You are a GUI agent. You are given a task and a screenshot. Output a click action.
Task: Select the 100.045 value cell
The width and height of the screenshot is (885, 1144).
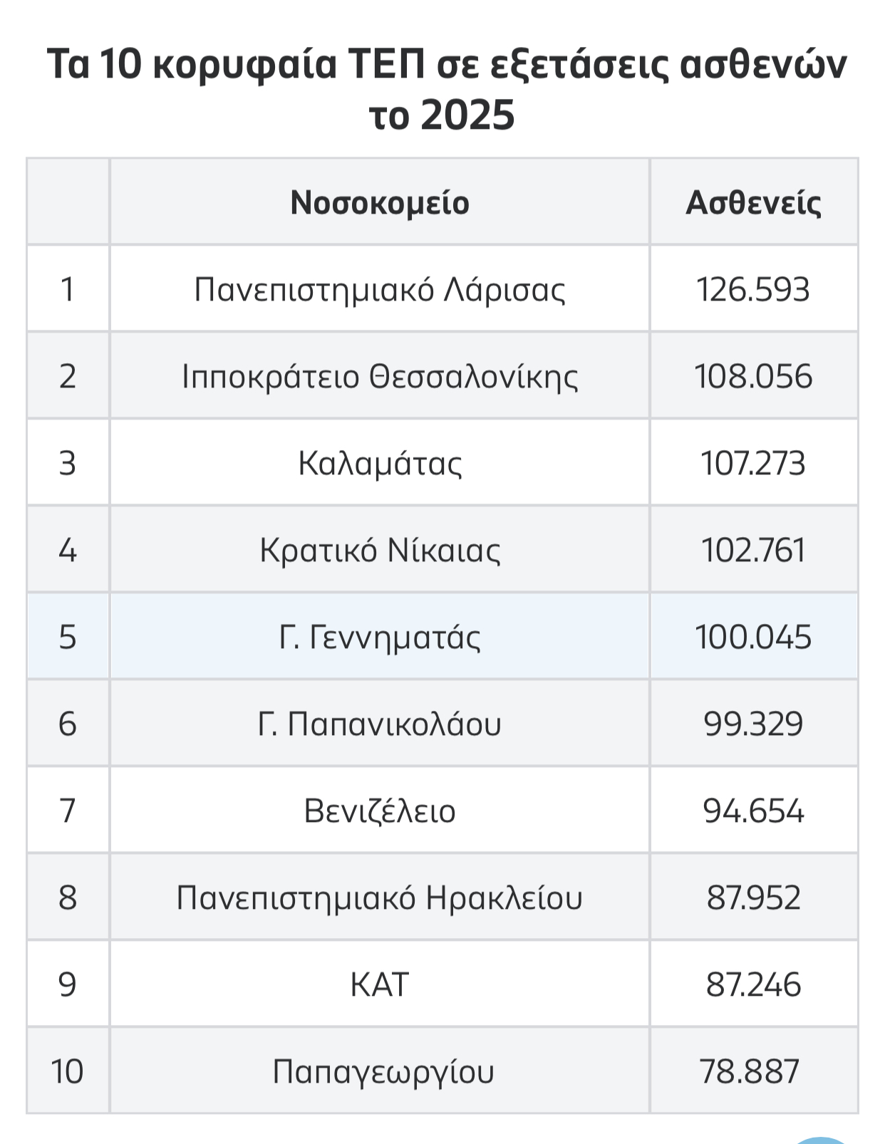pyautogui.click(x=753, y=638)
